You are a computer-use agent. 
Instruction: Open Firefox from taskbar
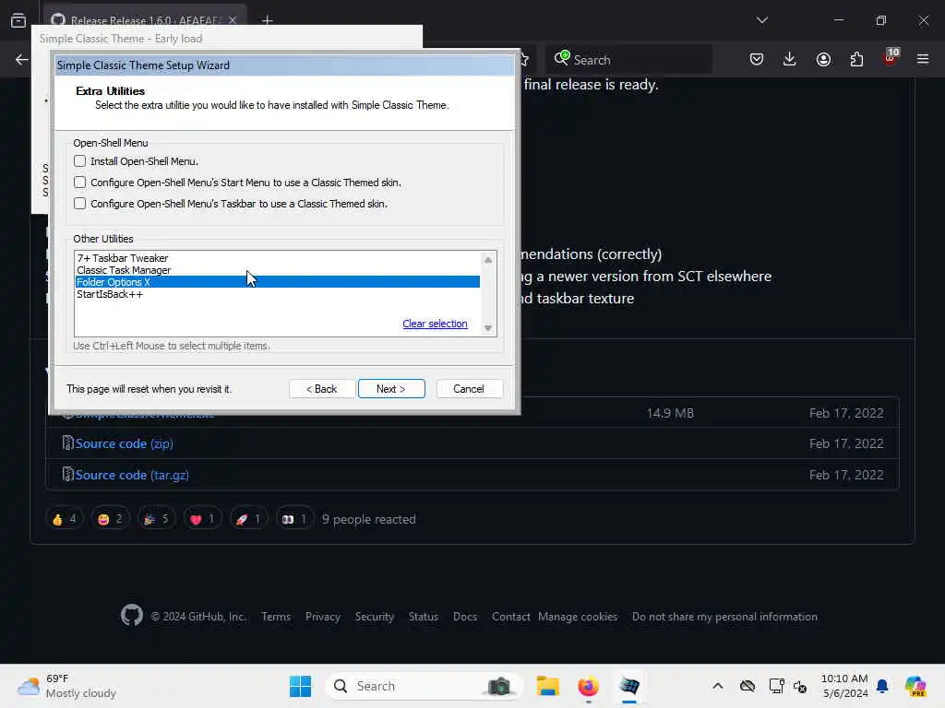(x=588, y=686)
